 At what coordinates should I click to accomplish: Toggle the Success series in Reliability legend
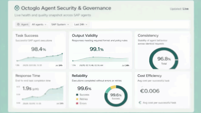[x=83, y=95]
